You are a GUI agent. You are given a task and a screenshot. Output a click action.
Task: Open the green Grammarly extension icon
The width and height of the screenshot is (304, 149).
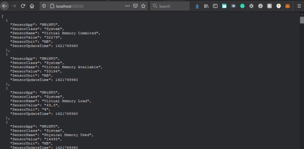point(242,6)
